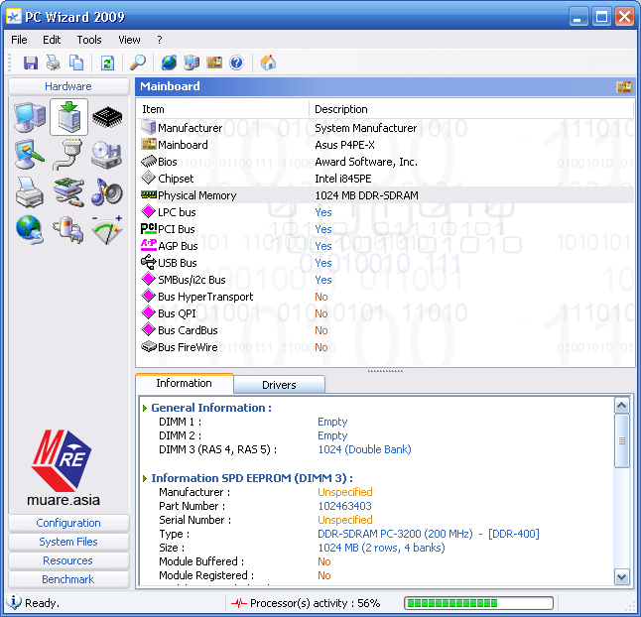This screenshot has width=641, height=617.
Task: Open the ? help menu
Action: [x=160, y=40]
